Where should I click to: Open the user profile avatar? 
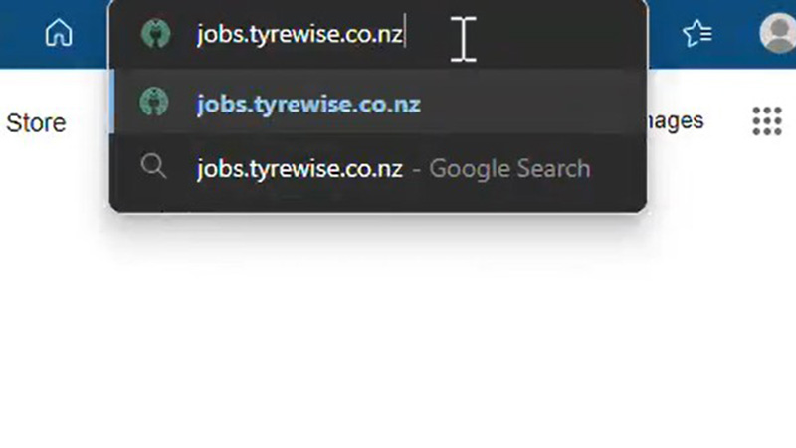(778, 33)
